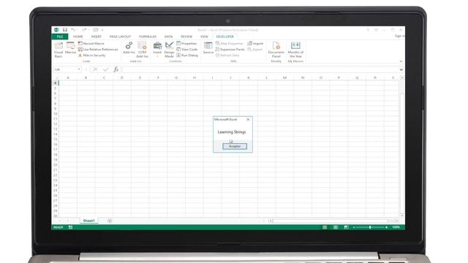This screenshot has height=263, width=468.
Task: Toggle Use Relative References
Action: click(98, 50)
